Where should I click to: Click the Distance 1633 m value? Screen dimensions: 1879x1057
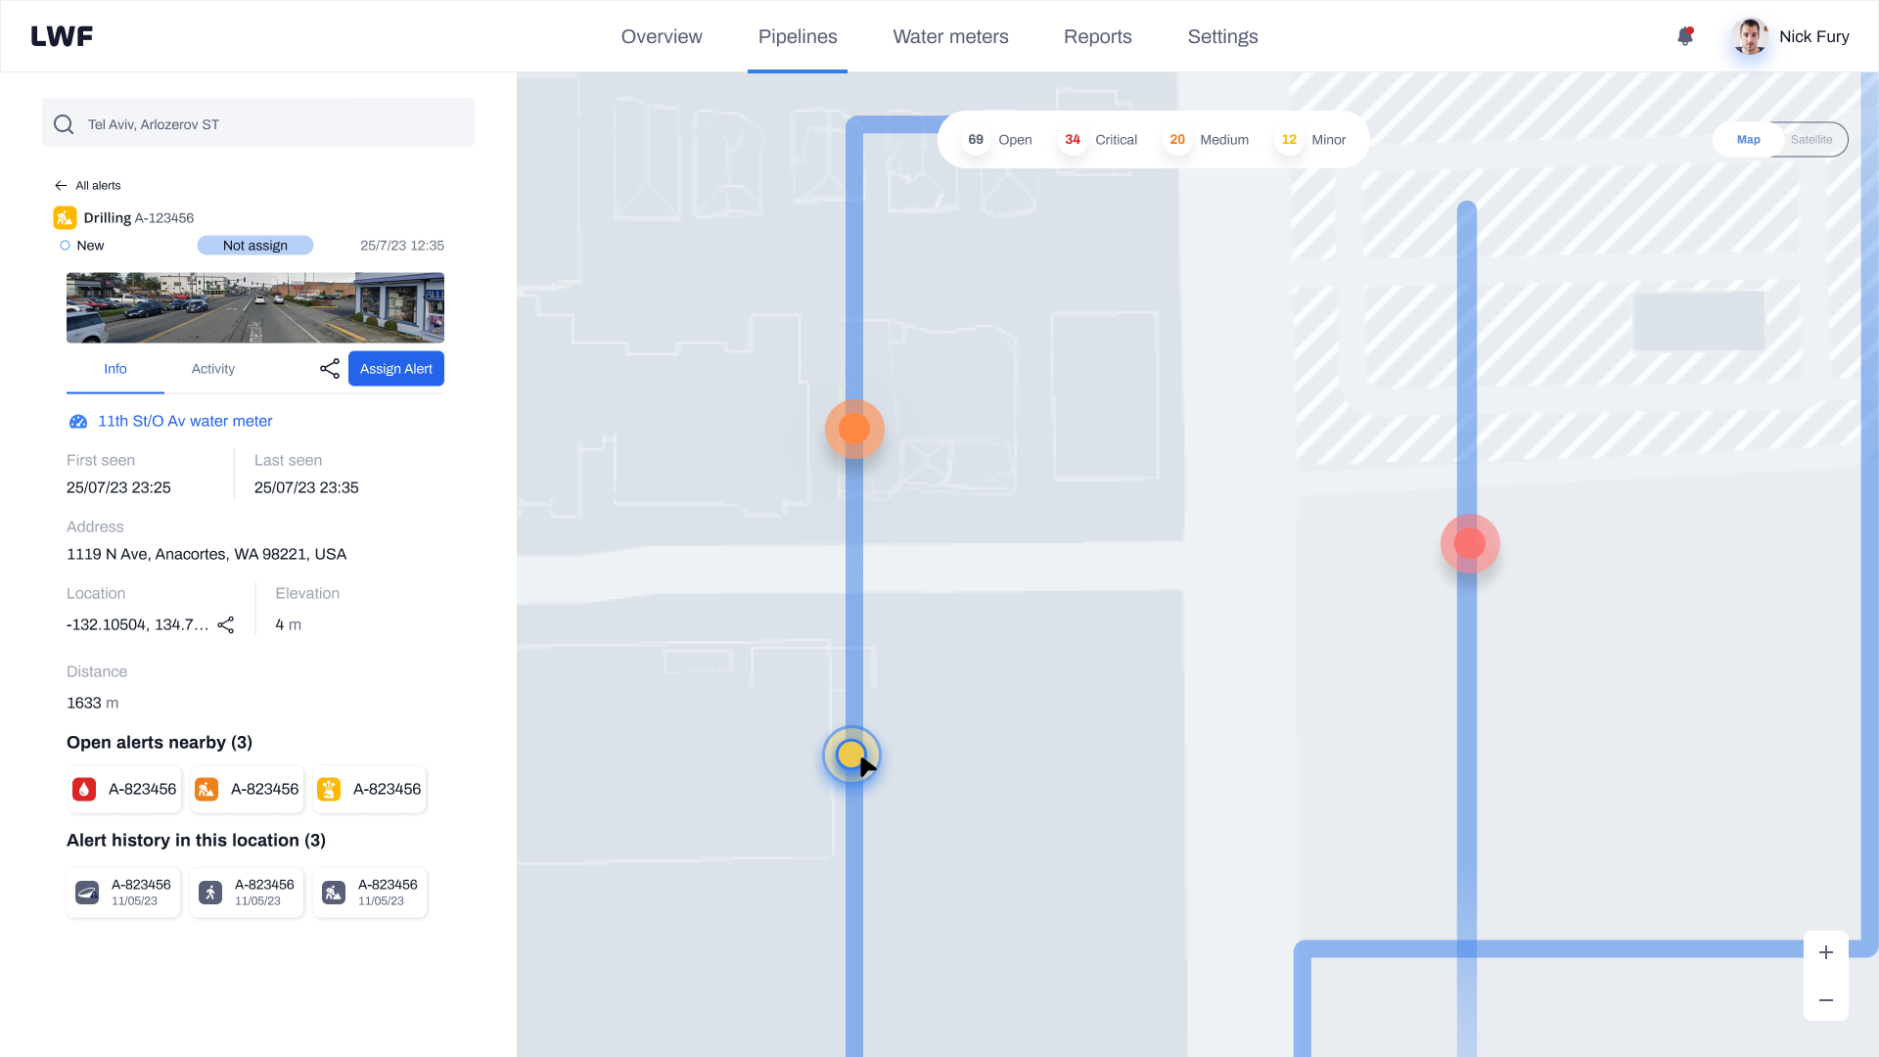[x=92, y=703]
